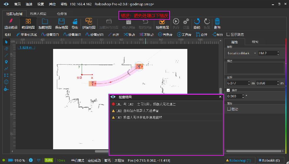Select the red error row about LM1 and LM2

[x=166, y=104]
